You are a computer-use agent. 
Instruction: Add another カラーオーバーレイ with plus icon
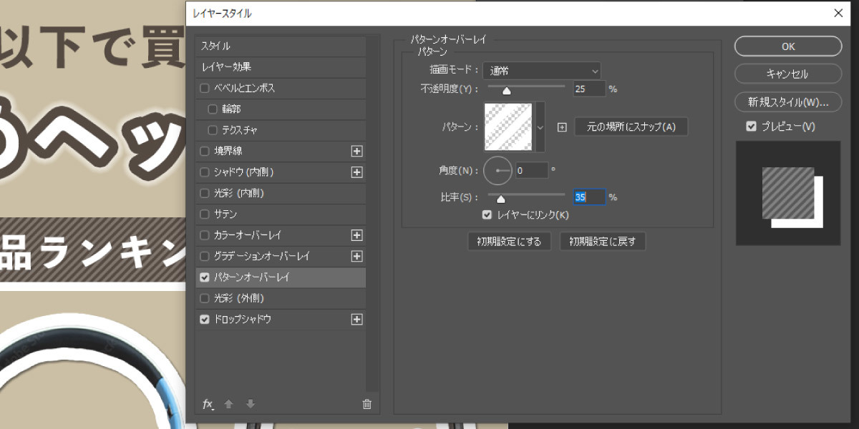tap(356, 235)
